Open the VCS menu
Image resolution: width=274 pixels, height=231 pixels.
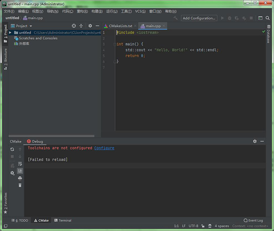coord(140,11)
